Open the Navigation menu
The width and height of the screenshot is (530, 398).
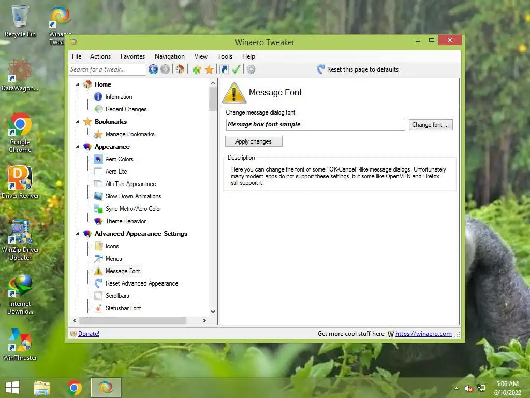[170, 56]
